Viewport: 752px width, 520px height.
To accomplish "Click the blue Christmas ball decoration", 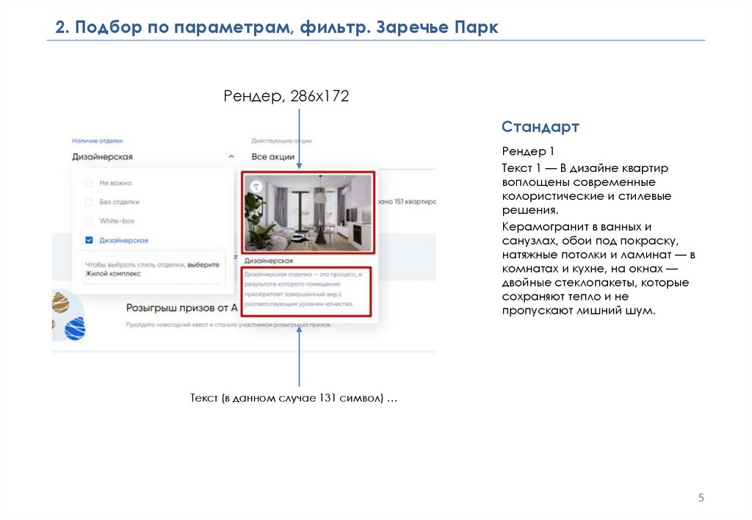I will point(75,328).
